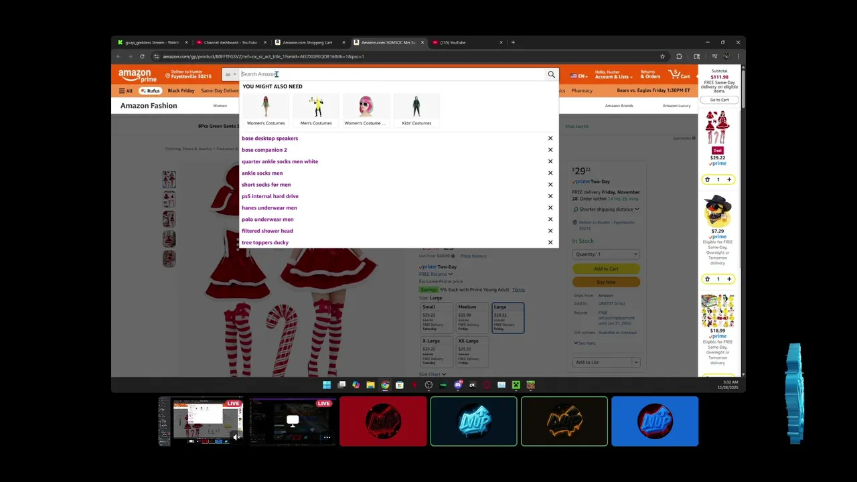Open Returns & Orders link
The height and width of the screenshot is (482, 857).
coord(650,74)
